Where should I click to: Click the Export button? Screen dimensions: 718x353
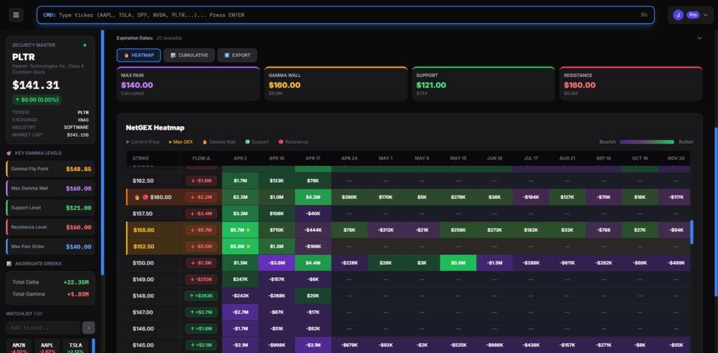pyautogui.click(x=237, y=55)
